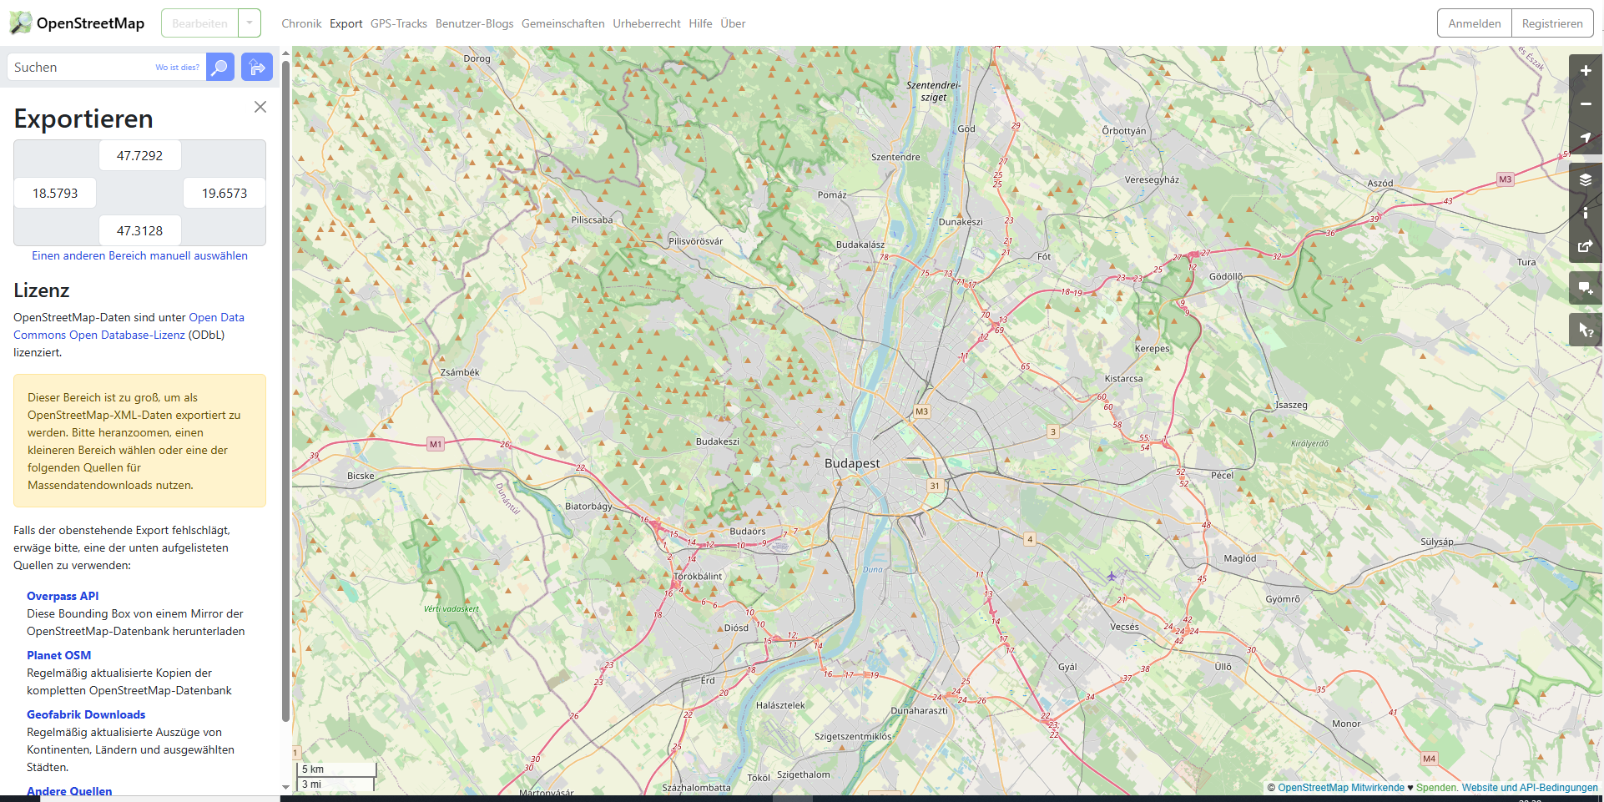Viewport: 1604px width, 802px height.
Task: Click the Anmelden button
Action: 1475,23
